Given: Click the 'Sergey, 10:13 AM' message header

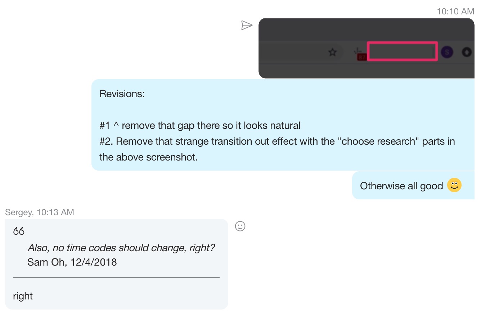Looking at the screenshot, I should [40, 212].
